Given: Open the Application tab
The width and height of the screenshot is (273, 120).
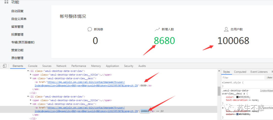Looking at the screenshot, I should tap(112, 66).
